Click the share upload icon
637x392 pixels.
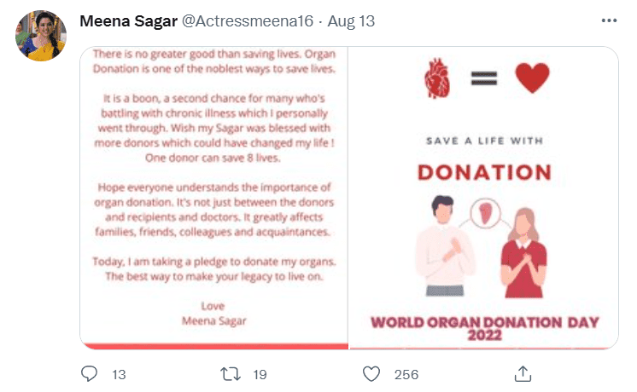point(523,373)
